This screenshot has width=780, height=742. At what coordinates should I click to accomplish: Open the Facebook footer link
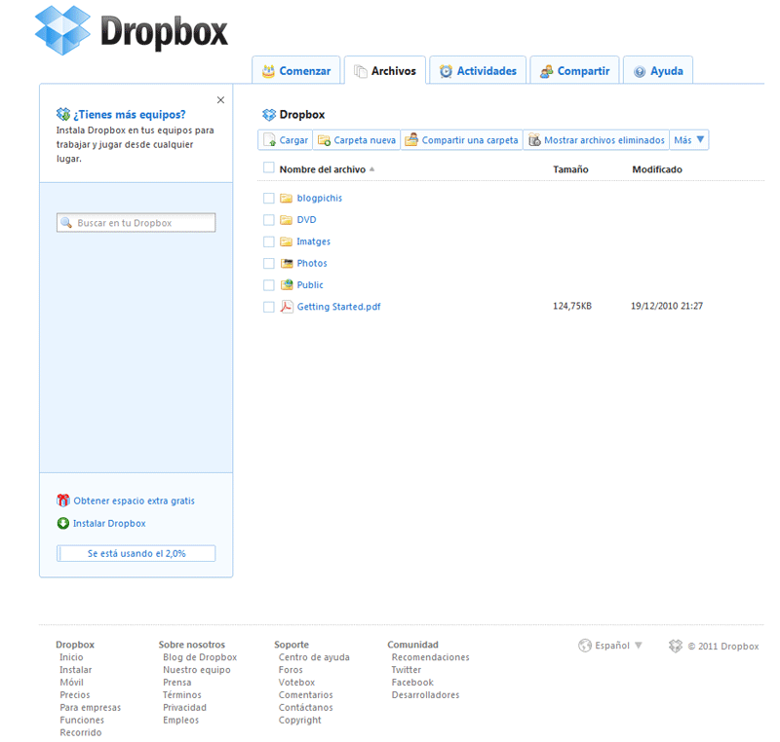coord(412,683)
